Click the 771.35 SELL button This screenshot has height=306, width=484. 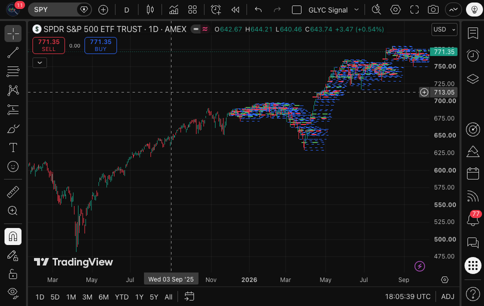[x=49, y=45]
